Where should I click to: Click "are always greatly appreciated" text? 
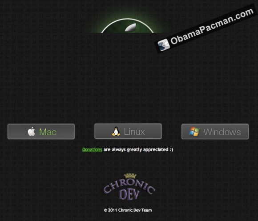click(x=136, y=150)
